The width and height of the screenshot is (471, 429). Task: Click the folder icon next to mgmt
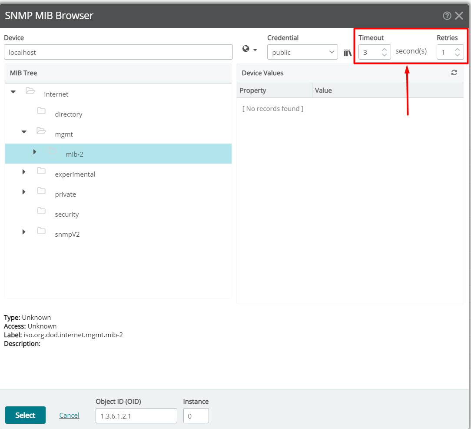41,131
